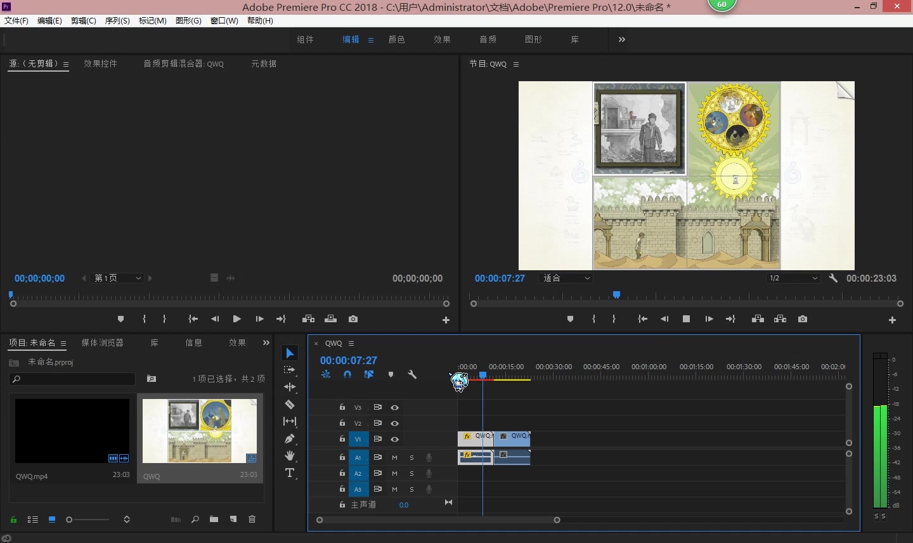Open button editor in Program monitor
The width and height of the screenshot is (913, 543).
[892, 320]
